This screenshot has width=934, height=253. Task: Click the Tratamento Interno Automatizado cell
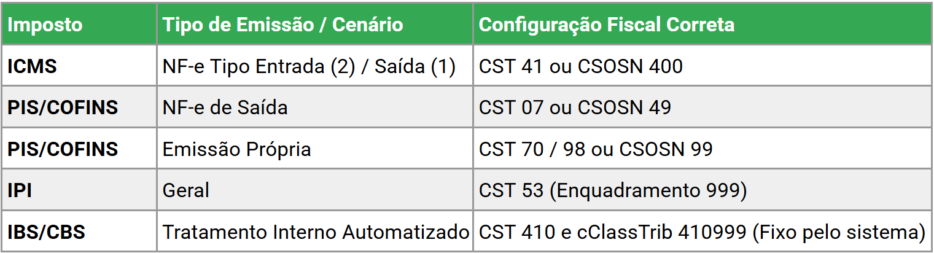316,232
